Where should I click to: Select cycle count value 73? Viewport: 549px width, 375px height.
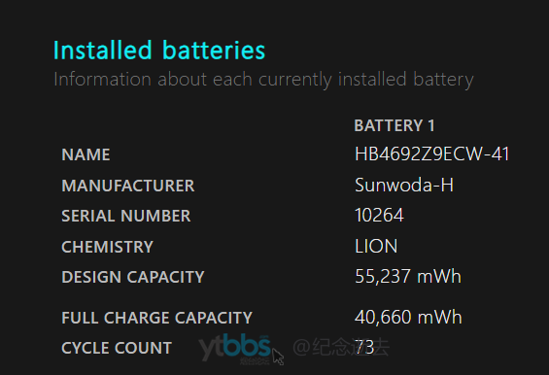tap(364, 348)
